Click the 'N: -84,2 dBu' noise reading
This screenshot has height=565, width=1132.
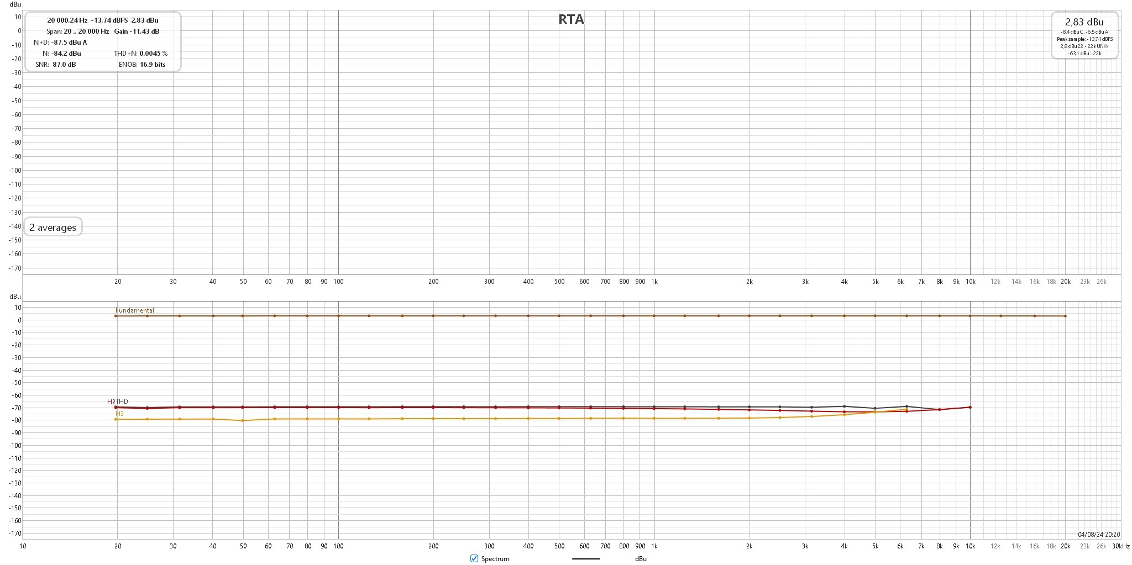coord(61,54)
